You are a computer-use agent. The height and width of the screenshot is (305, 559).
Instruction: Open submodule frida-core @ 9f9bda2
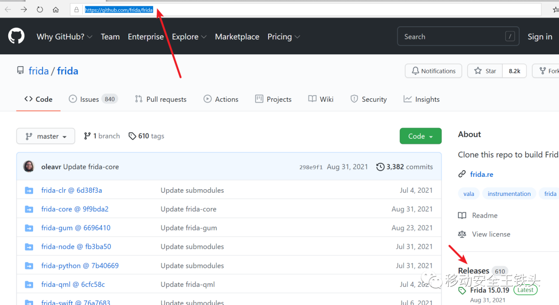tap(75, 209)
